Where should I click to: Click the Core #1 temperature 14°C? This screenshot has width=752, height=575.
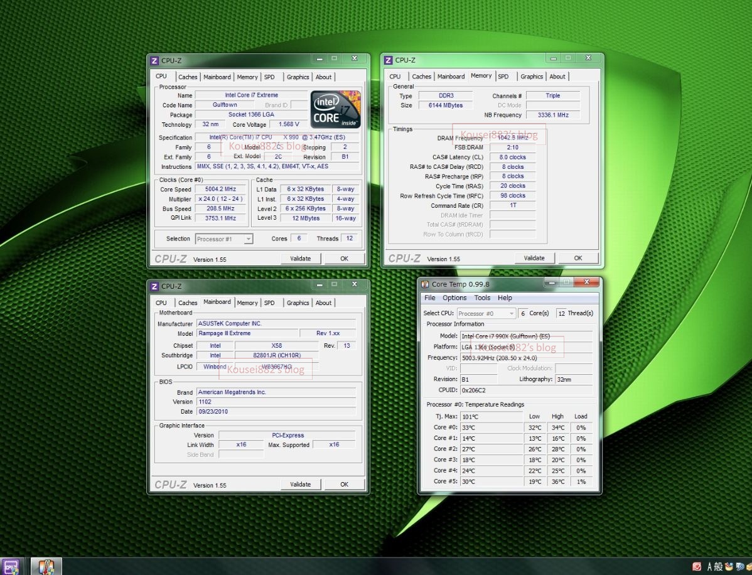491,438
